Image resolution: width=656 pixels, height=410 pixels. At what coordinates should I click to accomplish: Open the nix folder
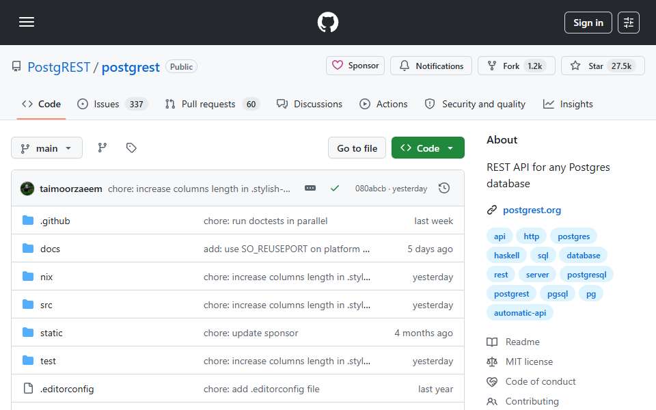(46, 277)
